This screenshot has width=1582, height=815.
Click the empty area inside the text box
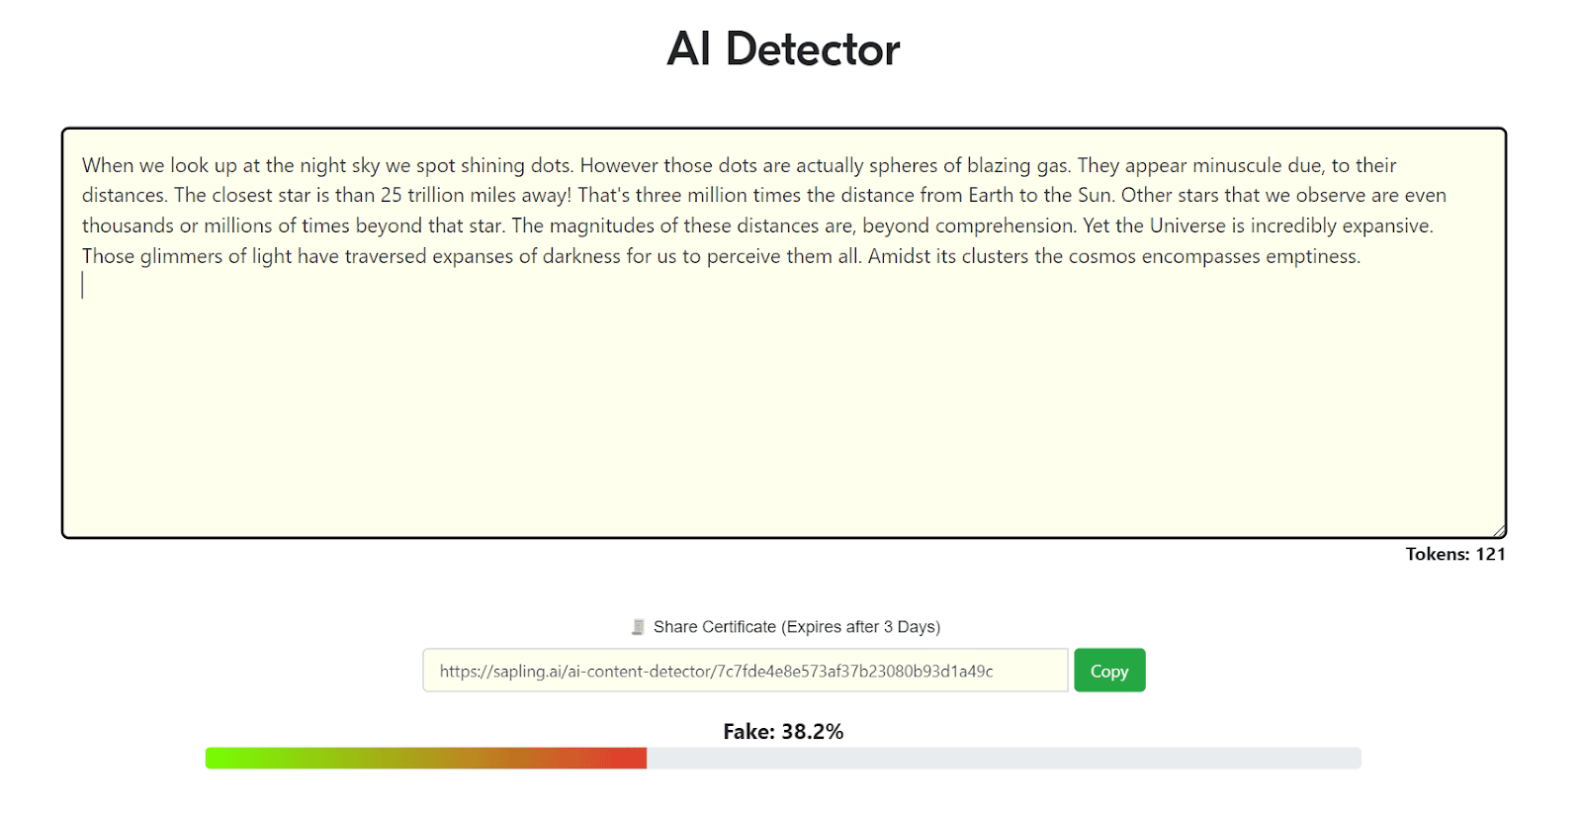pyautogui.click(x=783, y=415)
